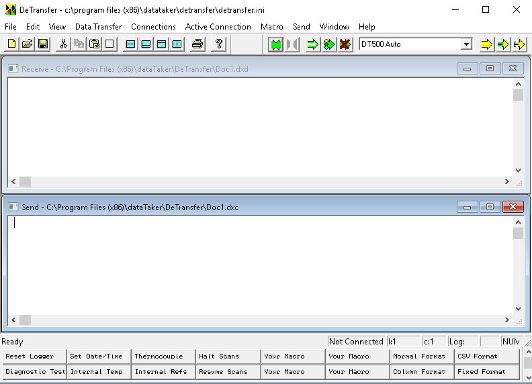Open the Macro menu
The image size is (532, 384).
(x=272, y=27)
